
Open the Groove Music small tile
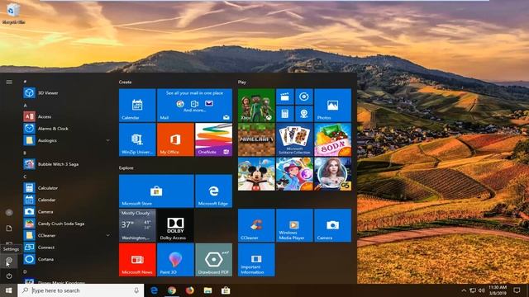click(x=304, y=97)
